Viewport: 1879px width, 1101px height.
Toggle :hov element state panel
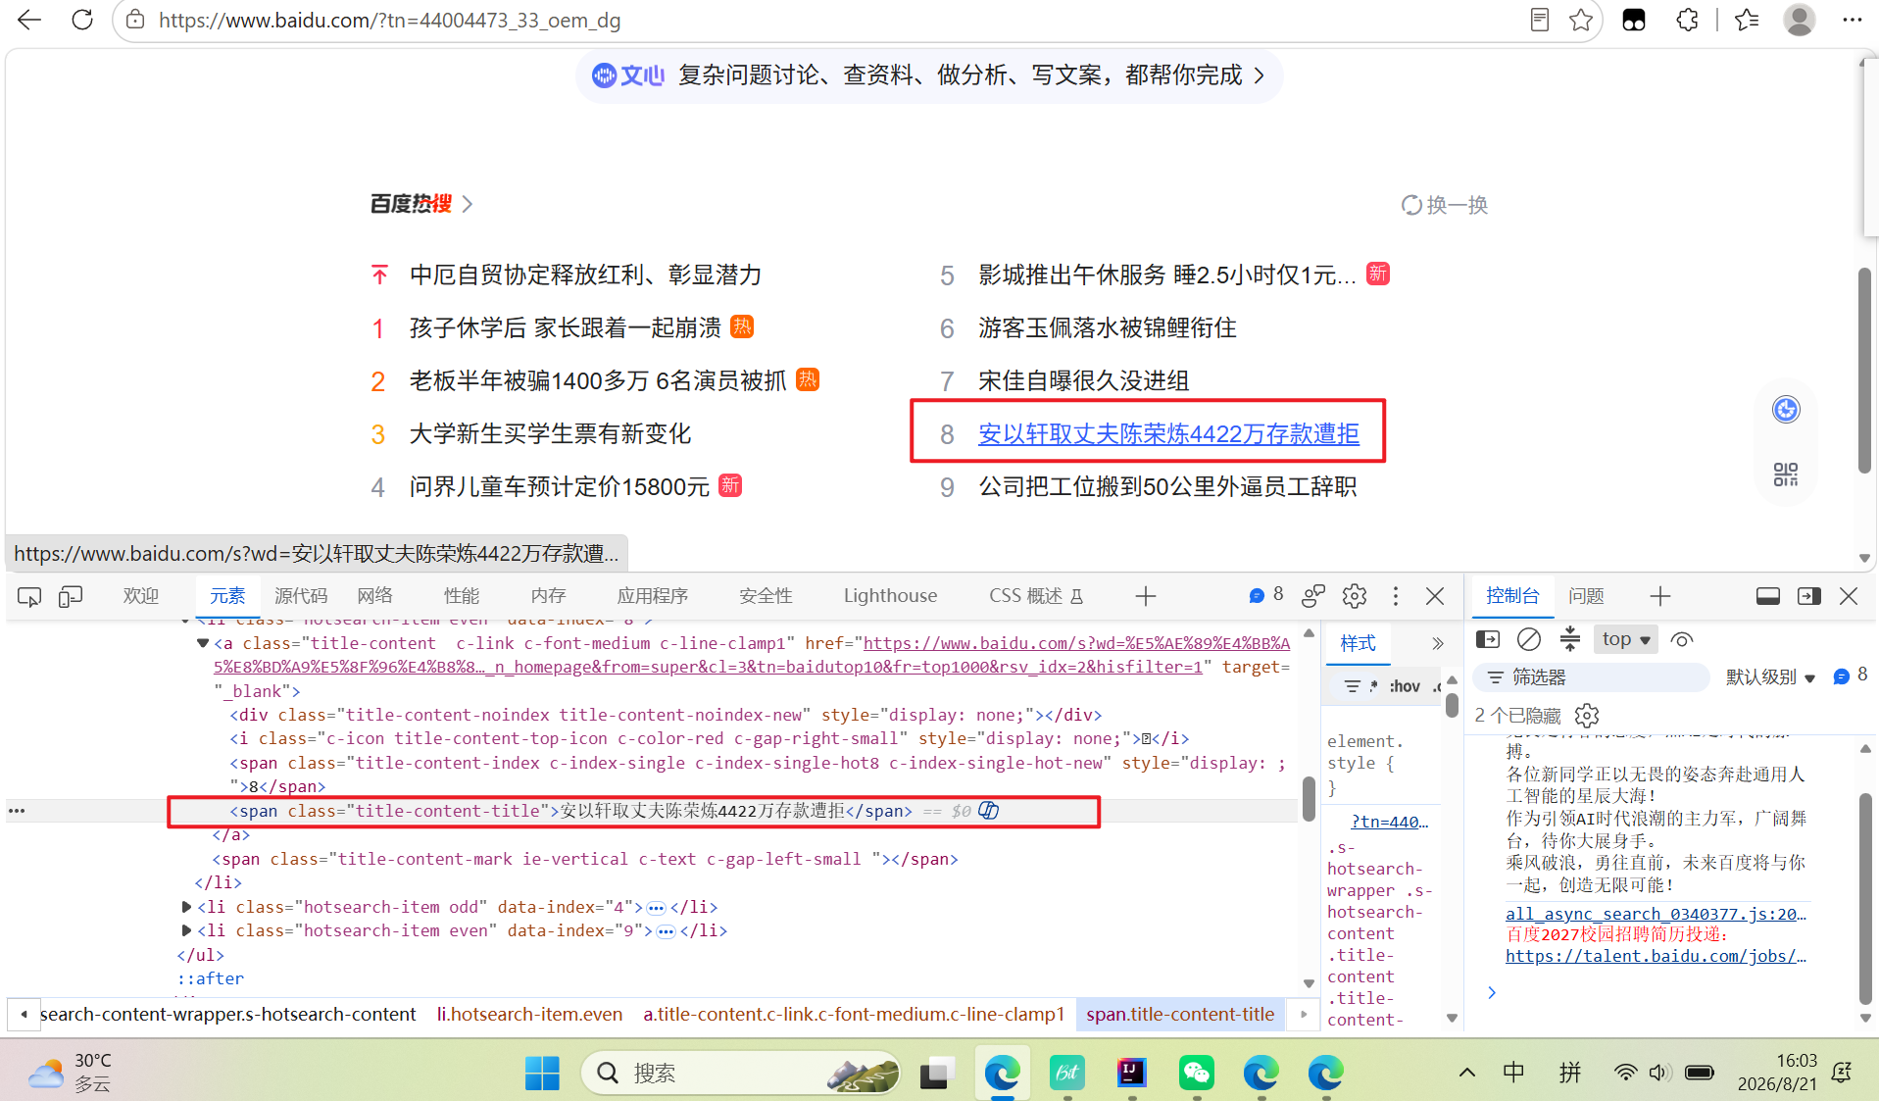pos(1405,686)
